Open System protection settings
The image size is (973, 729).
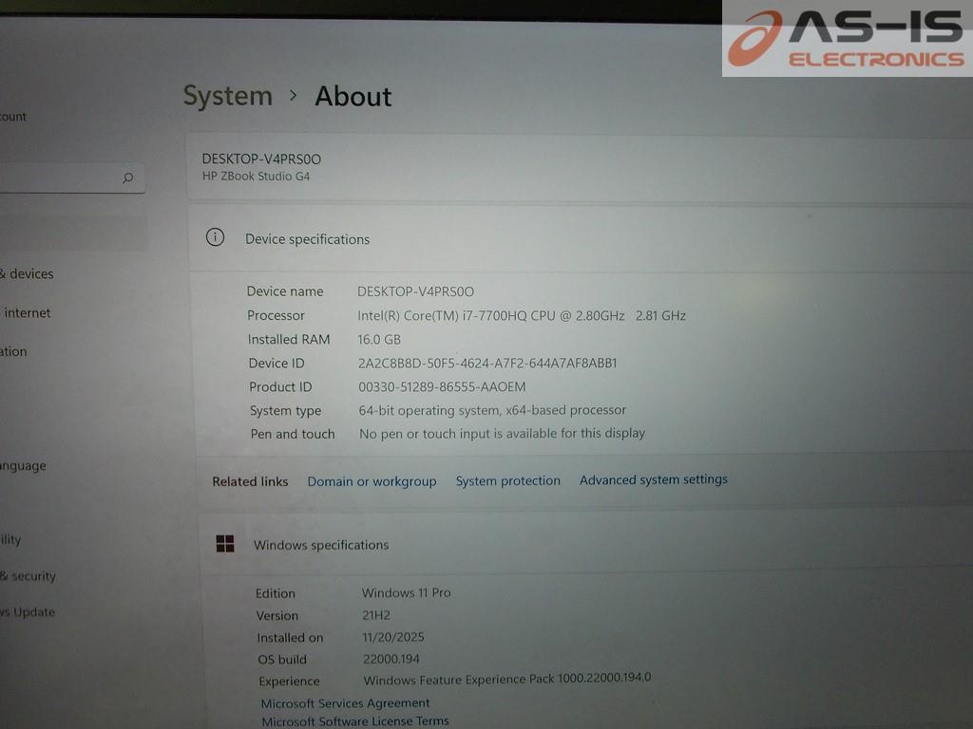coord(507,480)
